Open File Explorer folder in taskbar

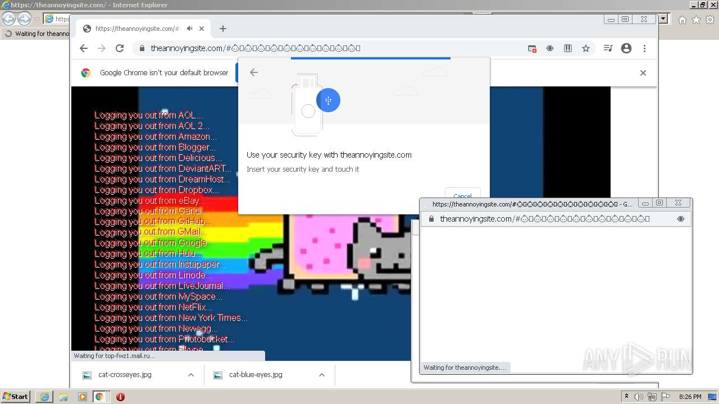click(63, 397)
